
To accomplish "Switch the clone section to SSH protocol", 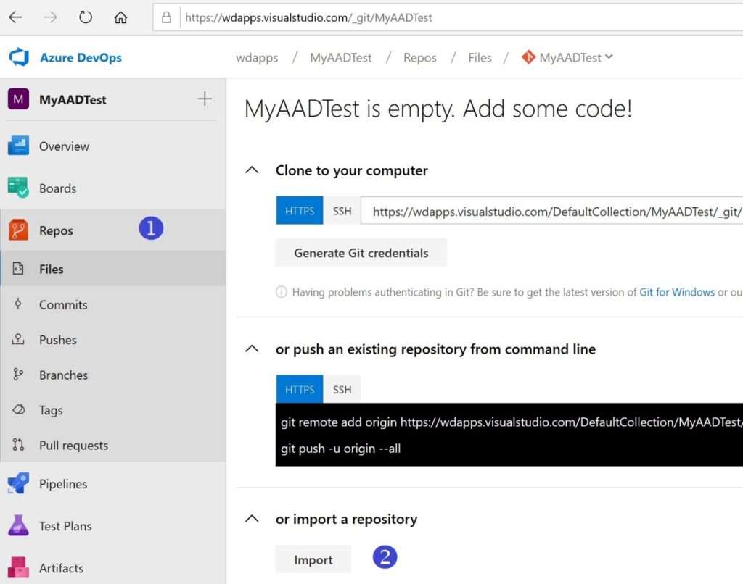I will 342,210.
